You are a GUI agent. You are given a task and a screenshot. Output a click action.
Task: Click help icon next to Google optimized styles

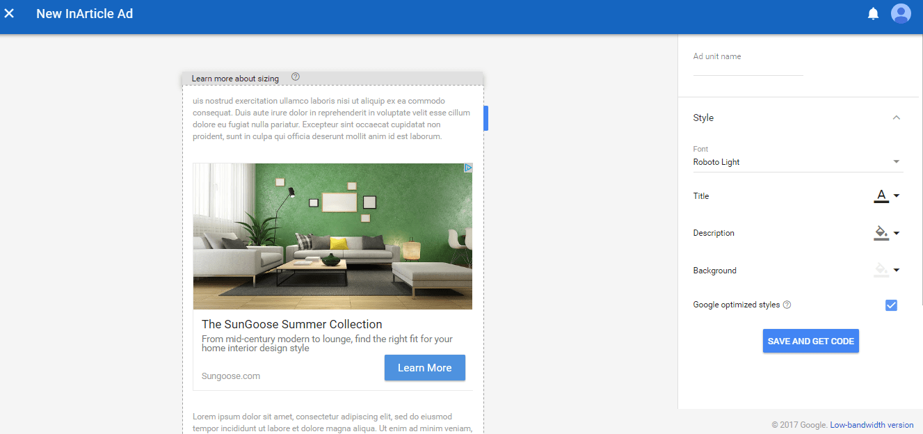point(787,305)
